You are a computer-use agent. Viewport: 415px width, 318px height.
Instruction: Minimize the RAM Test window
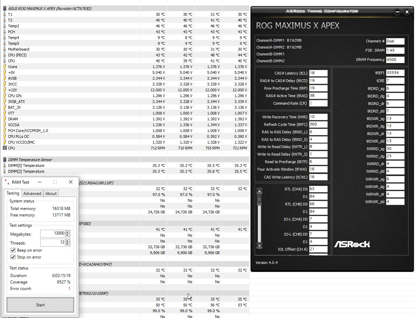point(40,182)
